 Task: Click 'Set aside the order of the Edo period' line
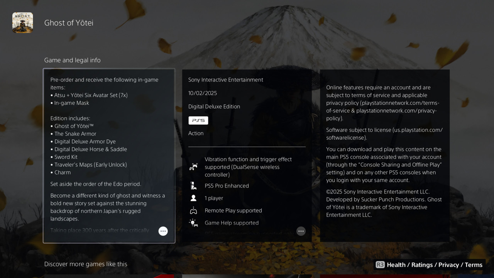pyautogui.click(x=96, y=184)
